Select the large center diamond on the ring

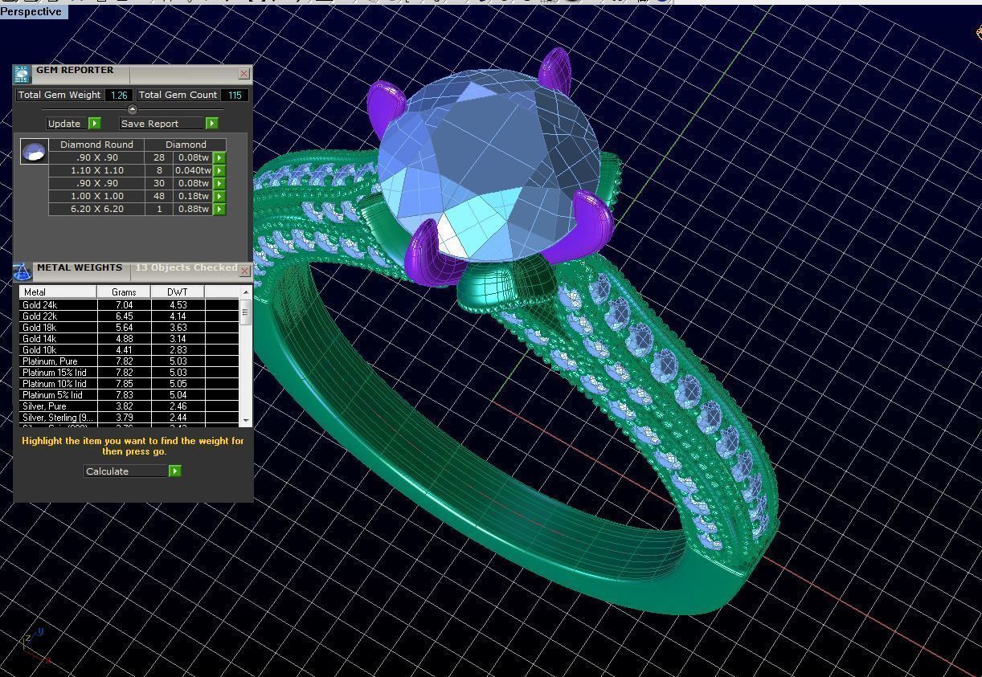coord(488,165)
